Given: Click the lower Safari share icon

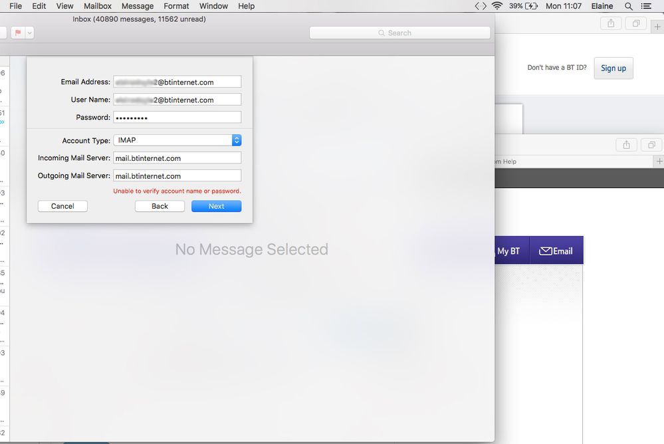Looking at the screenshot, I should coord(626,145).
